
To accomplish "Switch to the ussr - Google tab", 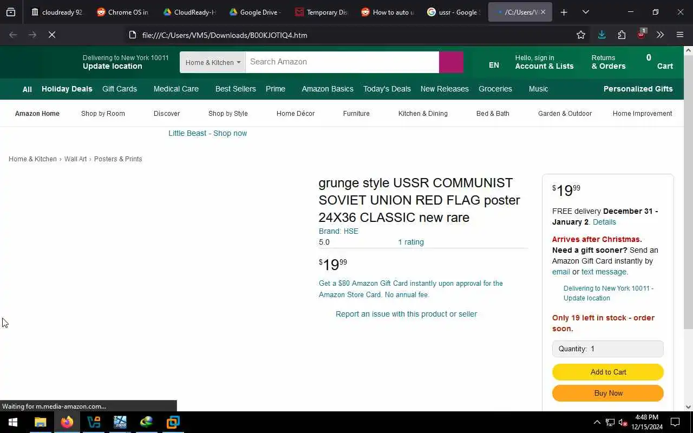I will click(453, 12).
